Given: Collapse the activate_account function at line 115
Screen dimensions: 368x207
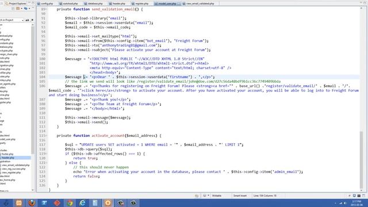Looking at the screenshot, I should coord(47,136).
